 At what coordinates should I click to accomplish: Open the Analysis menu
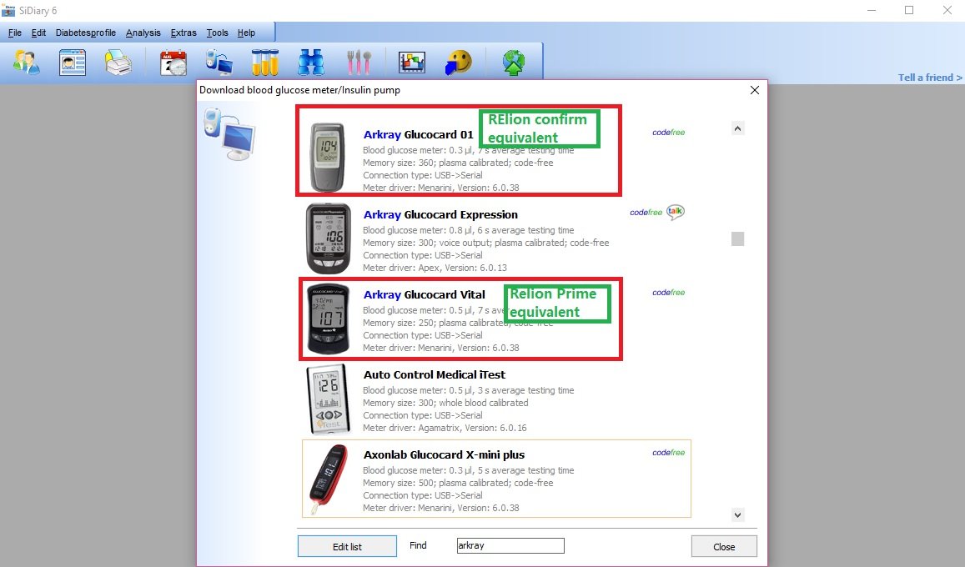coord(143,33)
